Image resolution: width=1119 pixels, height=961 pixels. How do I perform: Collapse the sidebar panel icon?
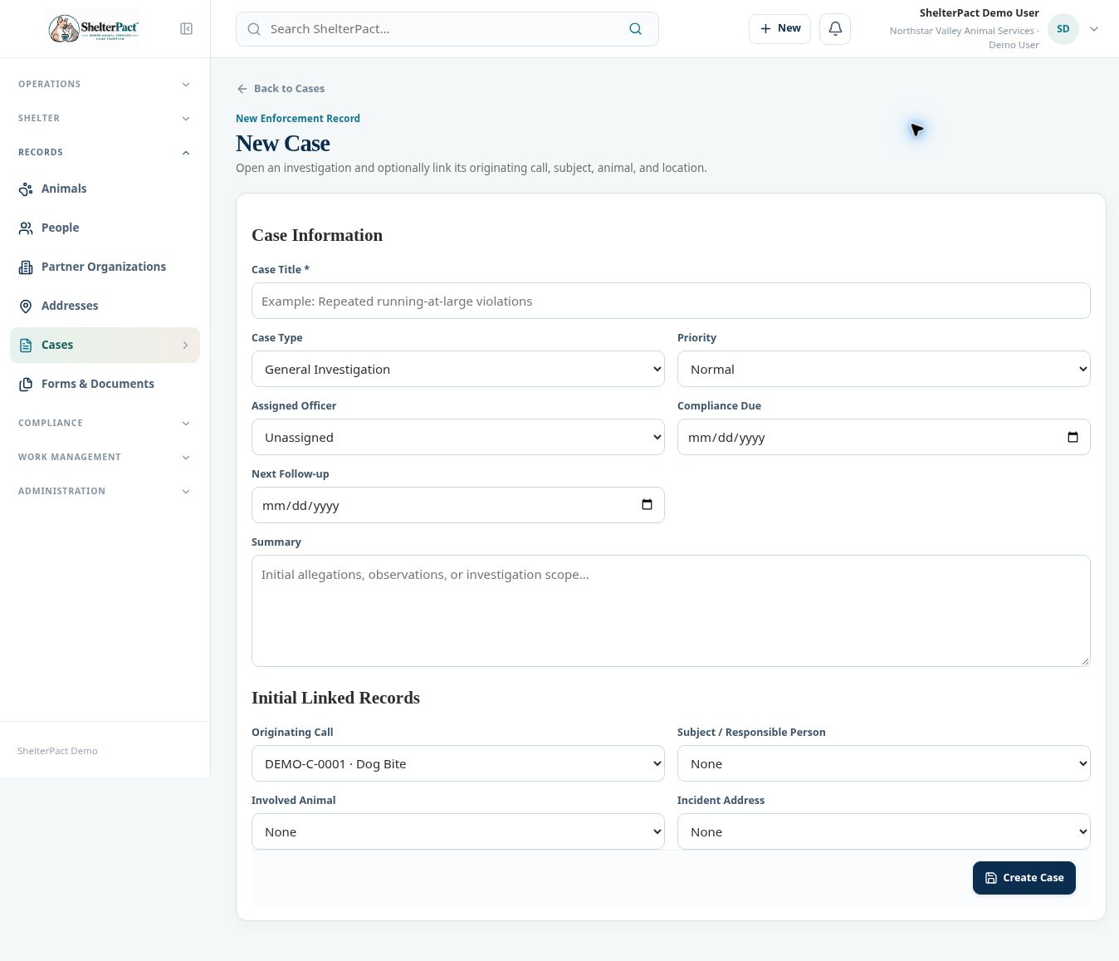[x=187, y=29]
